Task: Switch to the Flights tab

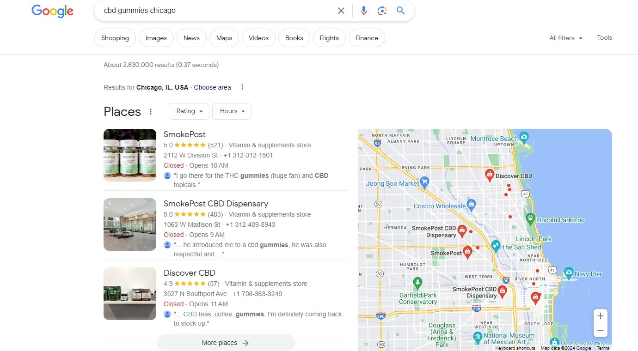Action: (x=329, y=38)
